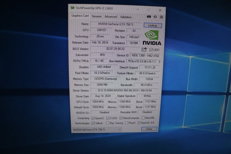Click the GPU Name text field
231x154 pixels.
tap(115, 24)
